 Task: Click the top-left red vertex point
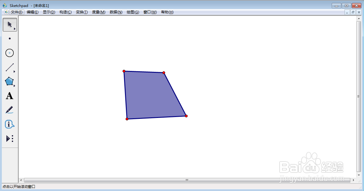tap(124, 71)
